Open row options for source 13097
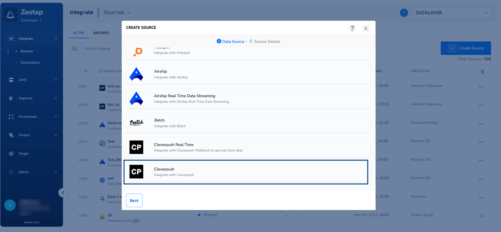The height and width of the screenshot is (232, 501). [481, 87]
